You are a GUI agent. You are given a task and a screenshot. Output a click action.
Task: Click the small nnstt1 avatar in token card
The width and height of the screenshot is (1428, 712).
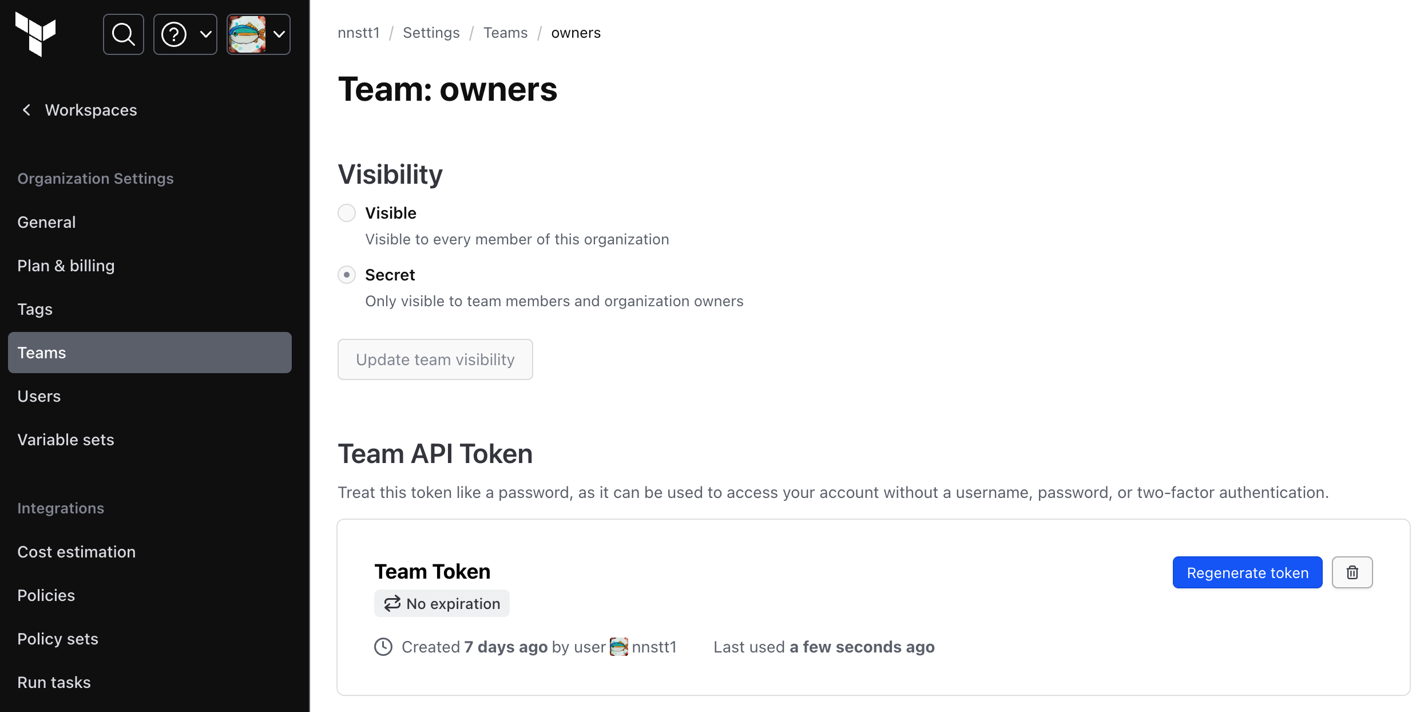(x=619, y=647)
